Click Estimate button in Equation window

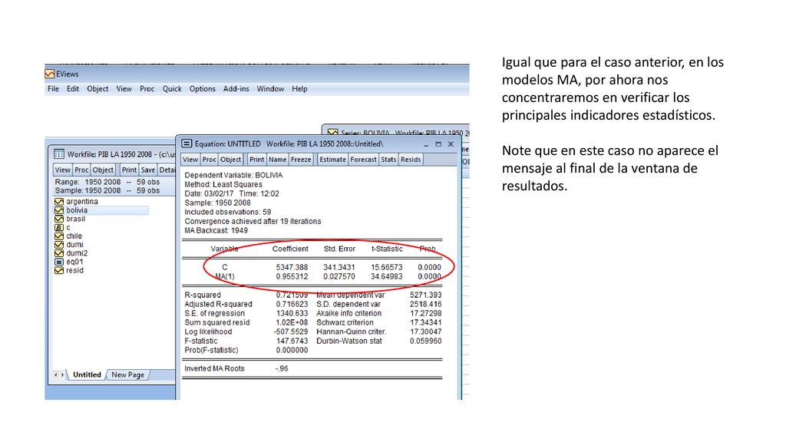333,160
